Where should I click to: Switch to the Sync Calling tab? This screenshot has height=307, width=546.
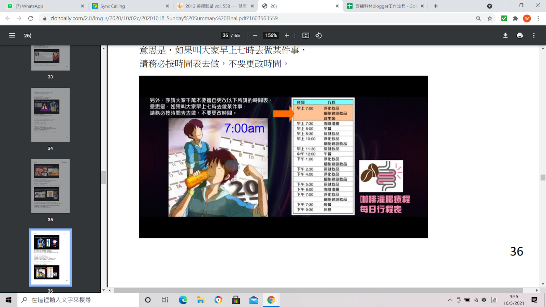coord(130,6)
